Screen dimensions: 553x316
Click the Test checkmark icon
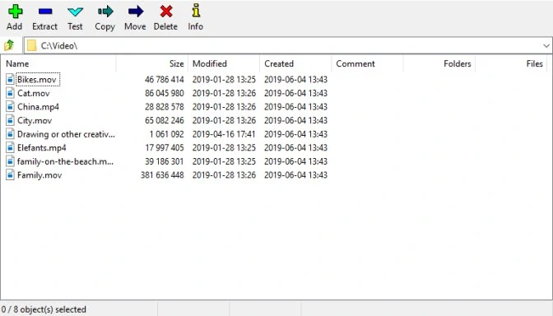(75, 12)
